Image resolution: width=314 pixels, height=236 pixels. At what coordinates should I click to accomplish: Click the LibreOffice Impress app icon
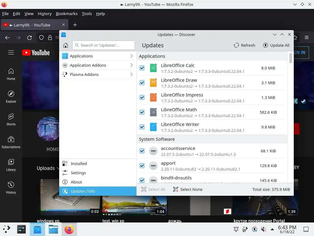pyautogui.click(x=153, y=97)
